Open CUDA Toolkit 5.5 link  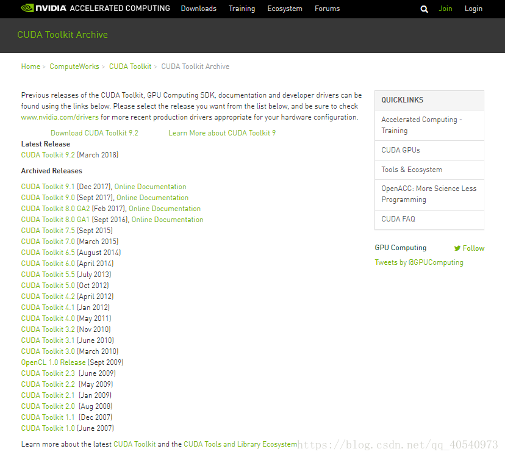(x=48, y=275)
